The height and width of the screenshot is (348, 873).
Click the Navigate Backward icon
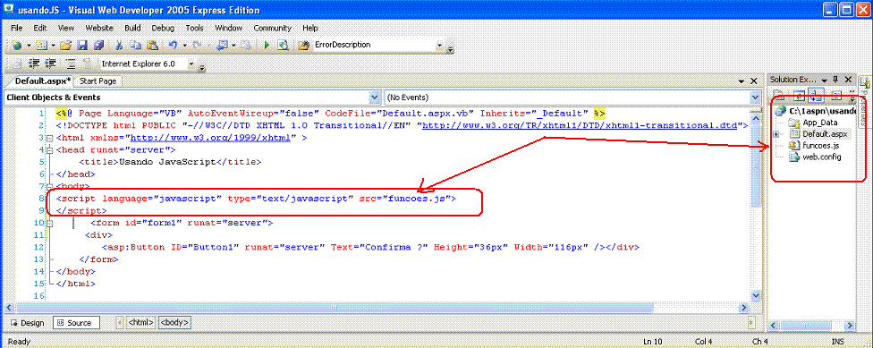pyautogui.click(x=221, y=45)
